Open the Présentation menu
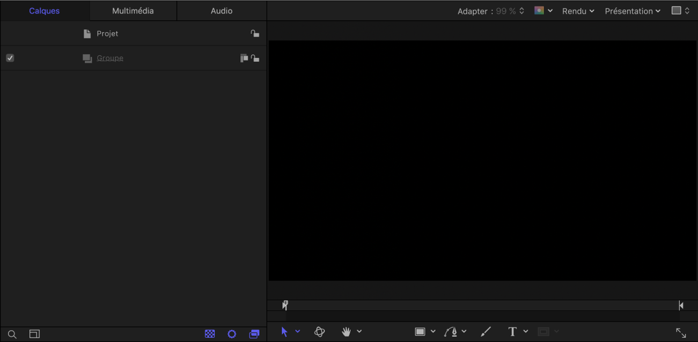 (x=633, y=11)
